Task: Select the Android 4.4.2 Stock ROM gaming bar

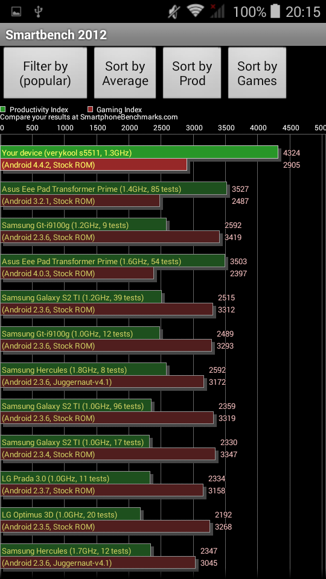Action: tap(94, 165)
